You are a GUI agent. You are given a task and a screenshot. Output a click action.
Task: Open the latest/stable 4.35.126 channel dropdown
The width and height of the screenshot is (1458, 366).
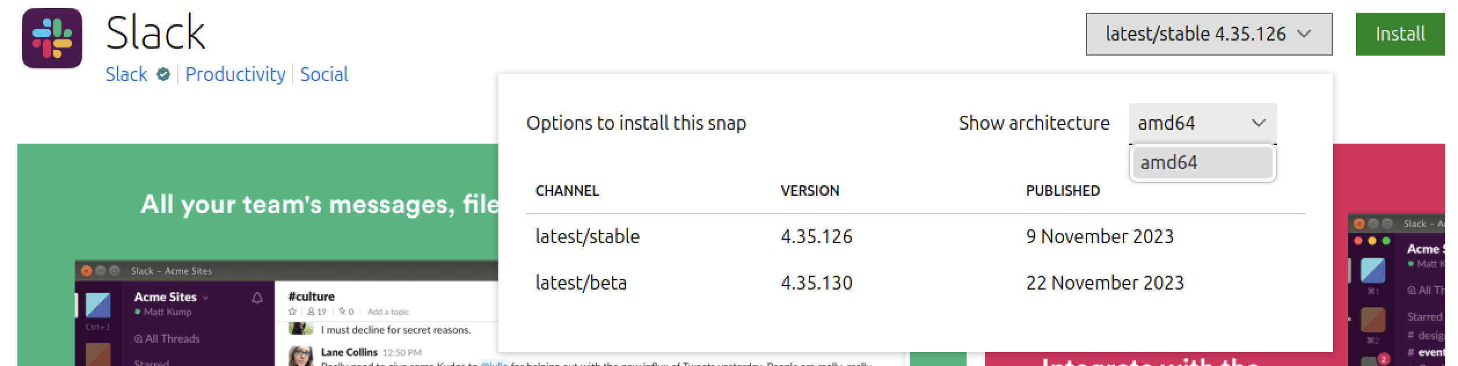point(1209,34)
